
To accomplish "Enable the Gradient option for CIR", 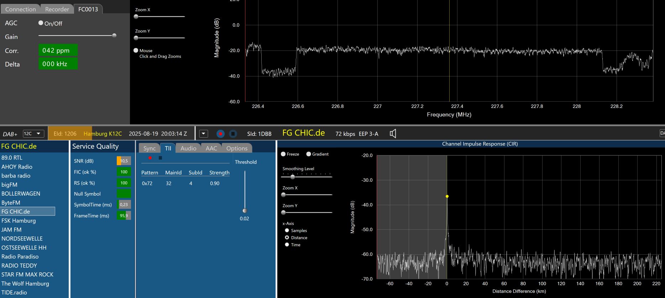I will click(x=309, y=154).
